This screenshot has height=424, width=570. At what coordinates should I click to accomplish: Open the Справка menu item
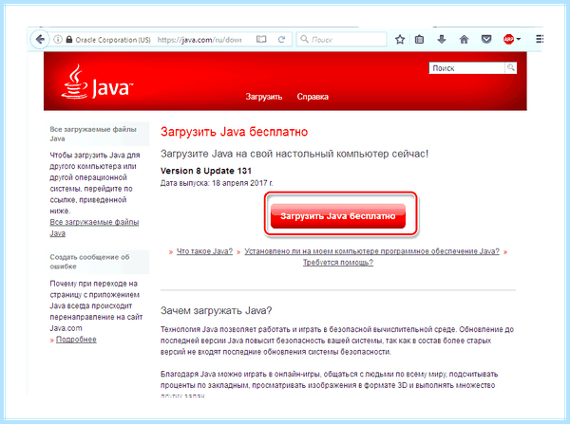(313, 97)
